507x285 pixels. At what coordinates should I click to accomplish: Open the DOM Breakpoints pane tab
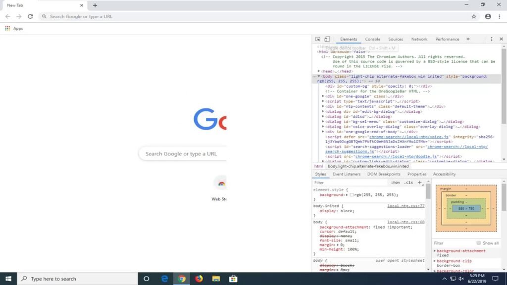pyautogui.click(x=384, y=174)
